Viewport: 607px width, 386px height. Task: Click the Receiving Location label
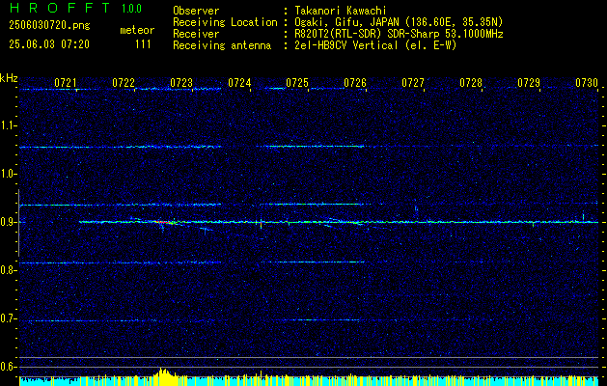pos(225,22)
